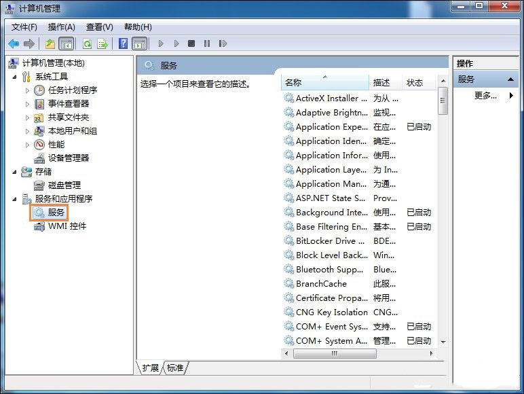
Task: Select 服务 in the tree
Action: pos(56,213)
